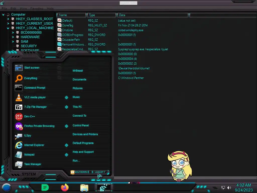This screenshot has width=257, height=193.
Task: Open This PC from start menu
Action: coord(77,107)
